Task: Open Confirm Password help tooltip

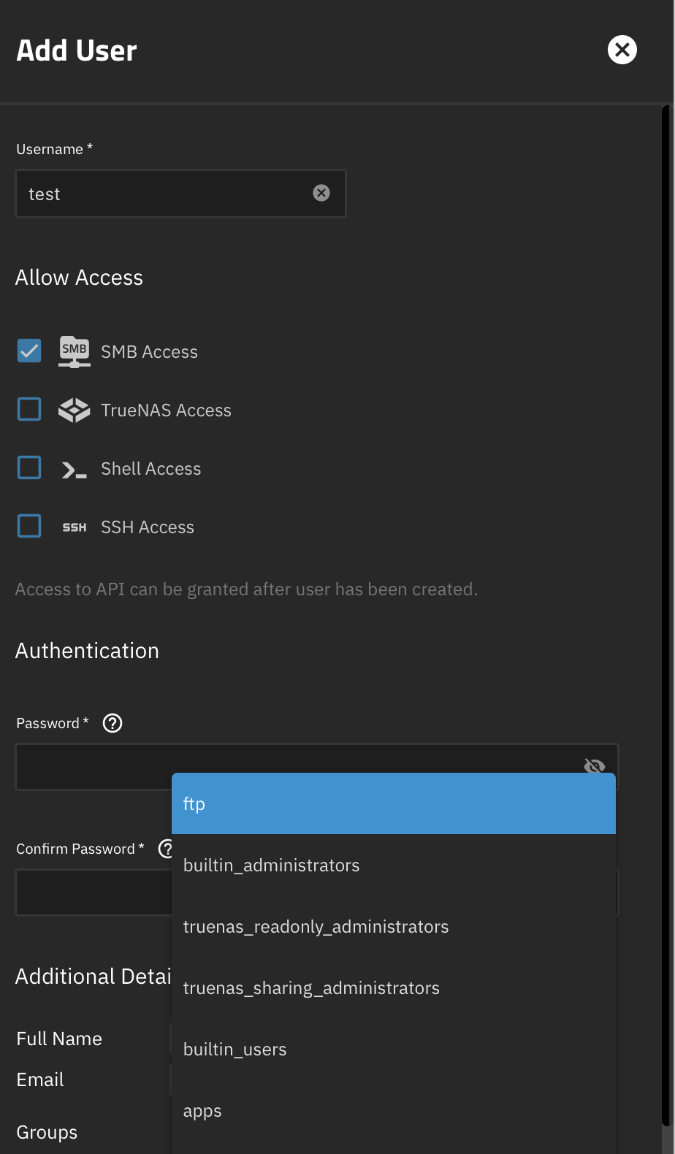Action: point(166,849)
